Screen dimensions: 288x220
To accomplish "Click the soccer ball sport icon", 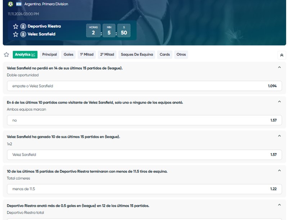I will coord(10,4).
